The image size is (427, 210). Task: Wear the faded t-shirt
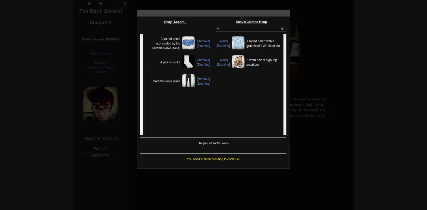[x=223, y=41]
